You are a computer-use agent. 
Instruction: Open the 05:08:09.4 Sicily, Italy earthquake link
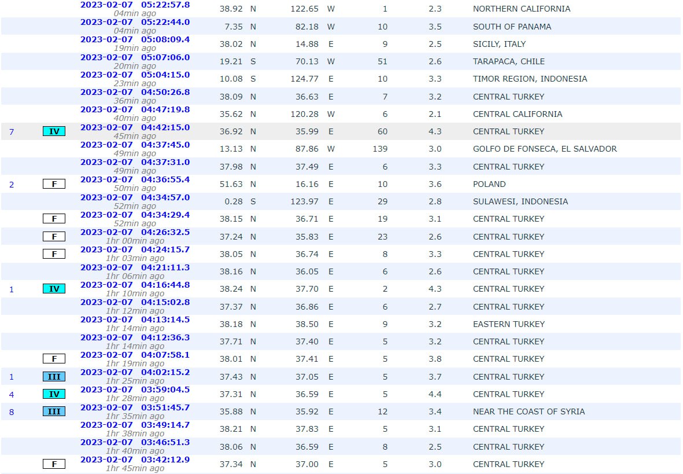coord(135,39)
